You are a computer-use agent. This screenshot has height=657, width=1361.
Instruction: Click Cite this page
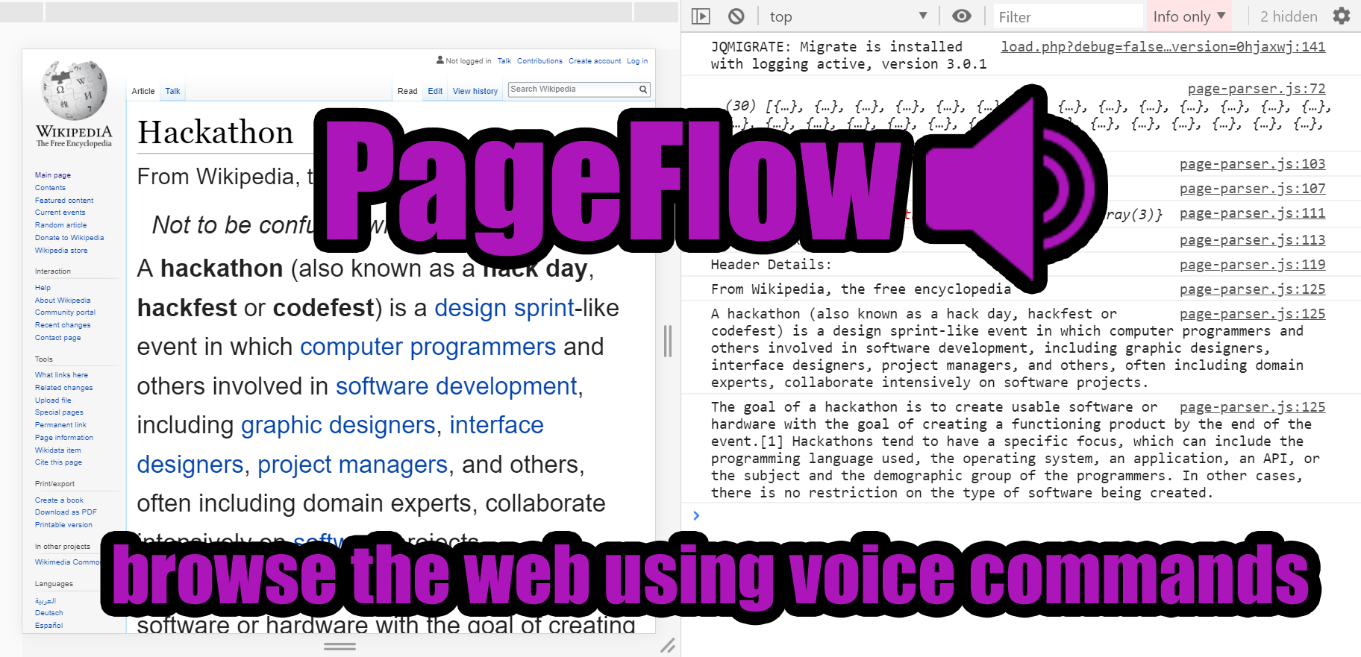coord(58,462)
